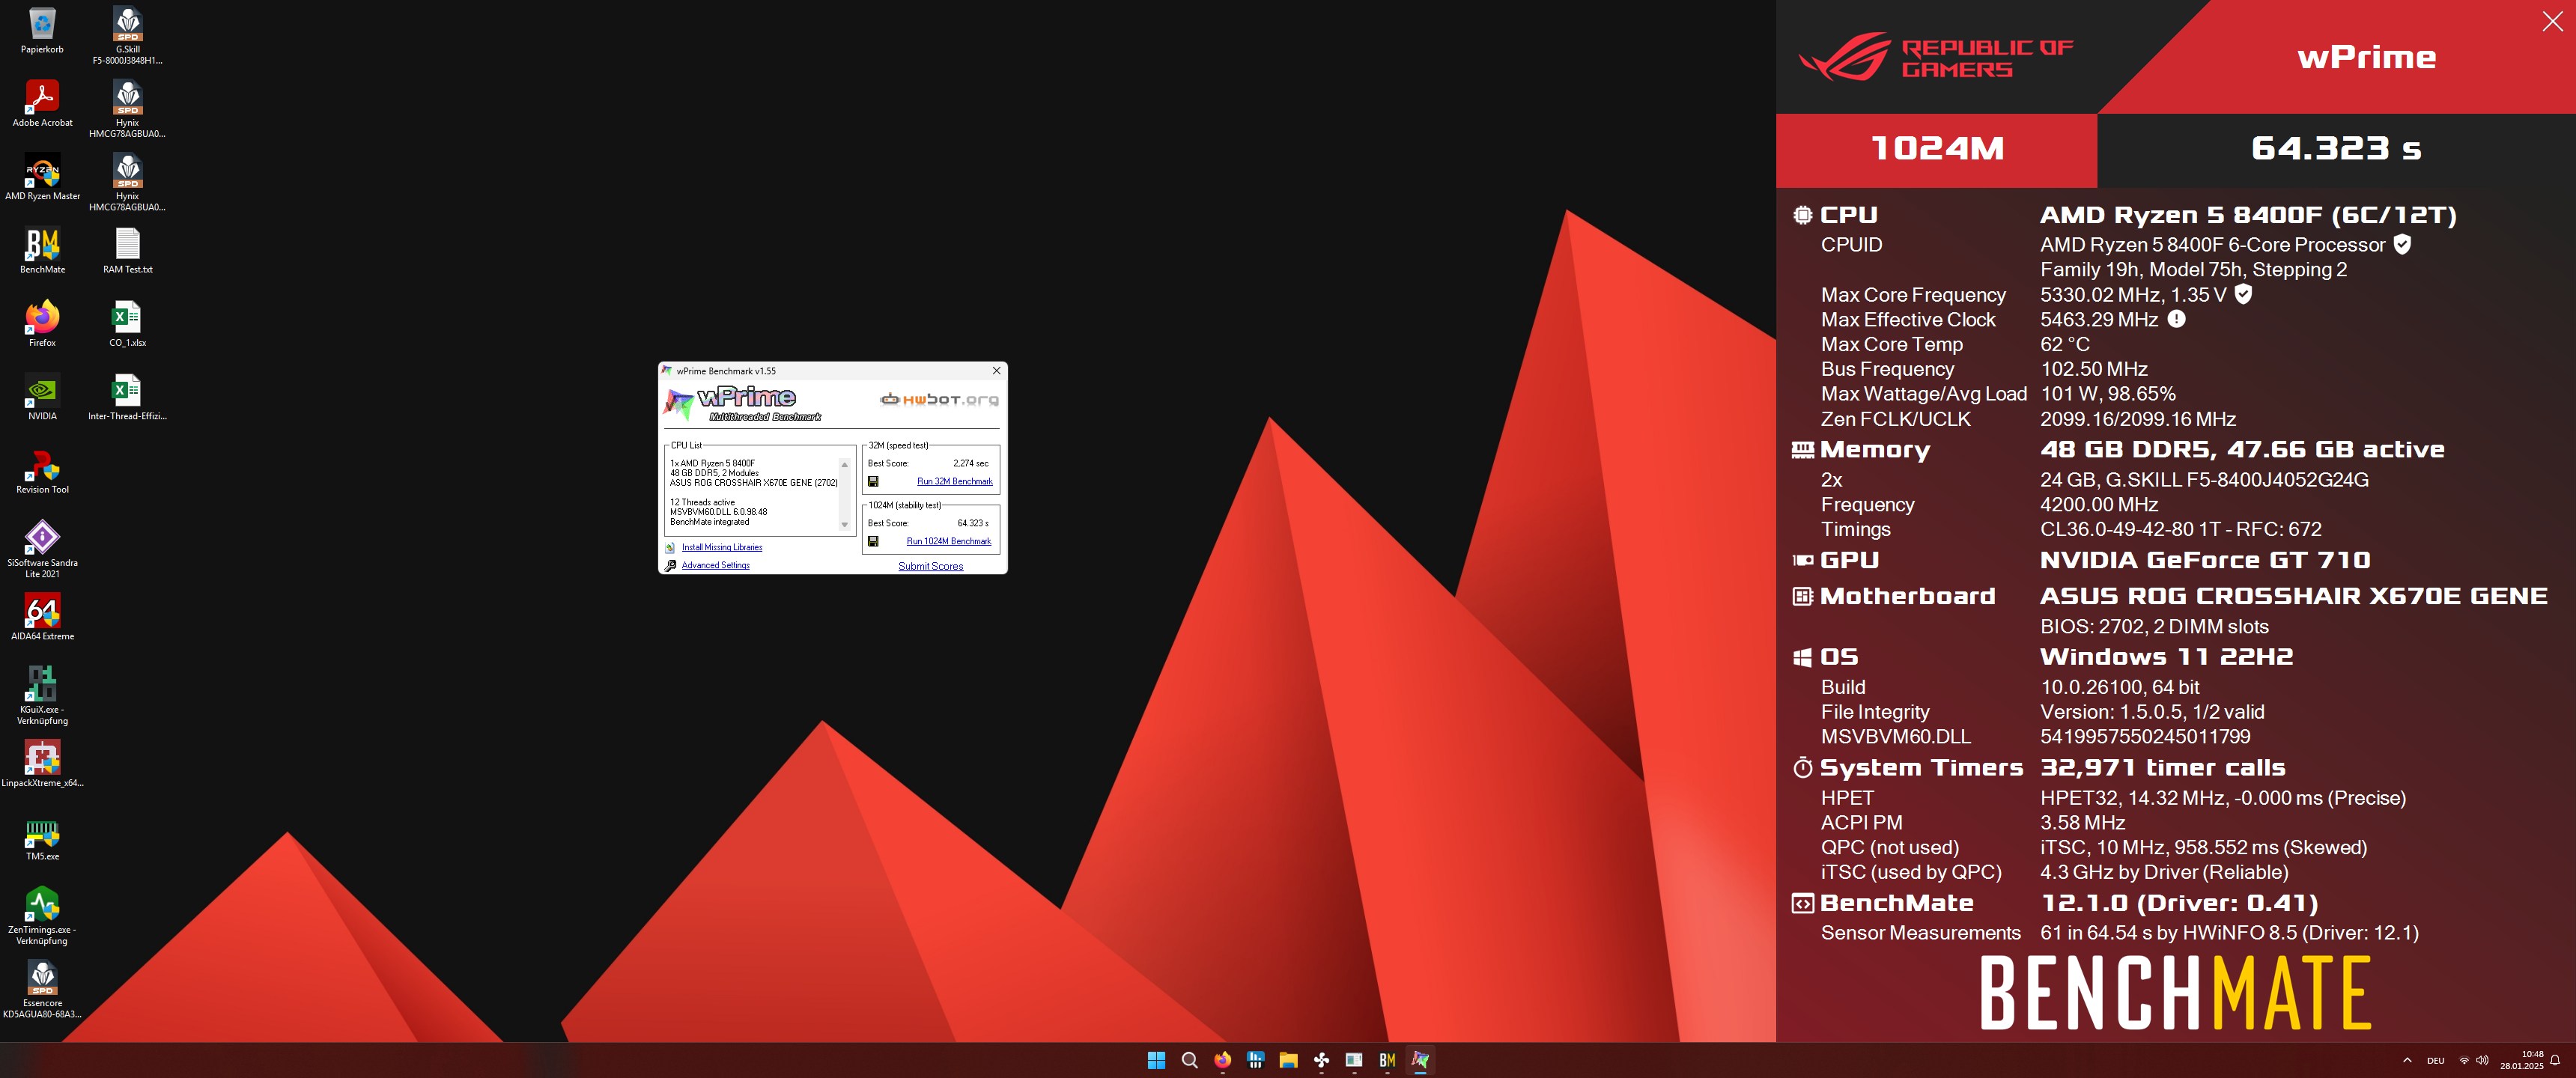The image size is (2576, 1078).
Task: Run the 32M Benchmark in wPrime
Action: click(954, 481)
